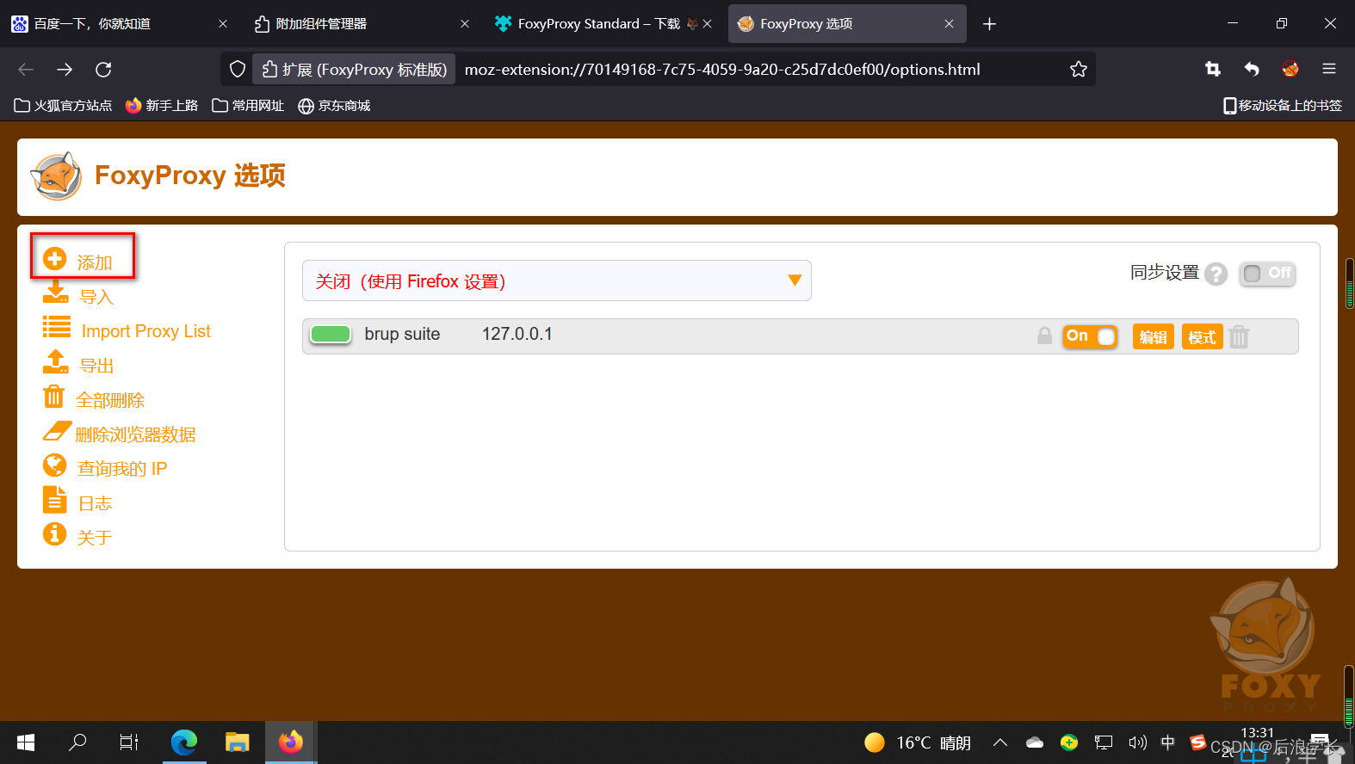Click the 编辑 edit button for brup suite
The width and height of the screenshot is (1355, 764).
(x=1154, y=336)
